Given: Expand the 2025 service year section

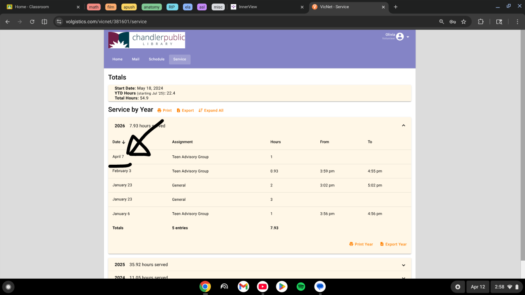Looking at the screenshot, I should tap(404, 265).
